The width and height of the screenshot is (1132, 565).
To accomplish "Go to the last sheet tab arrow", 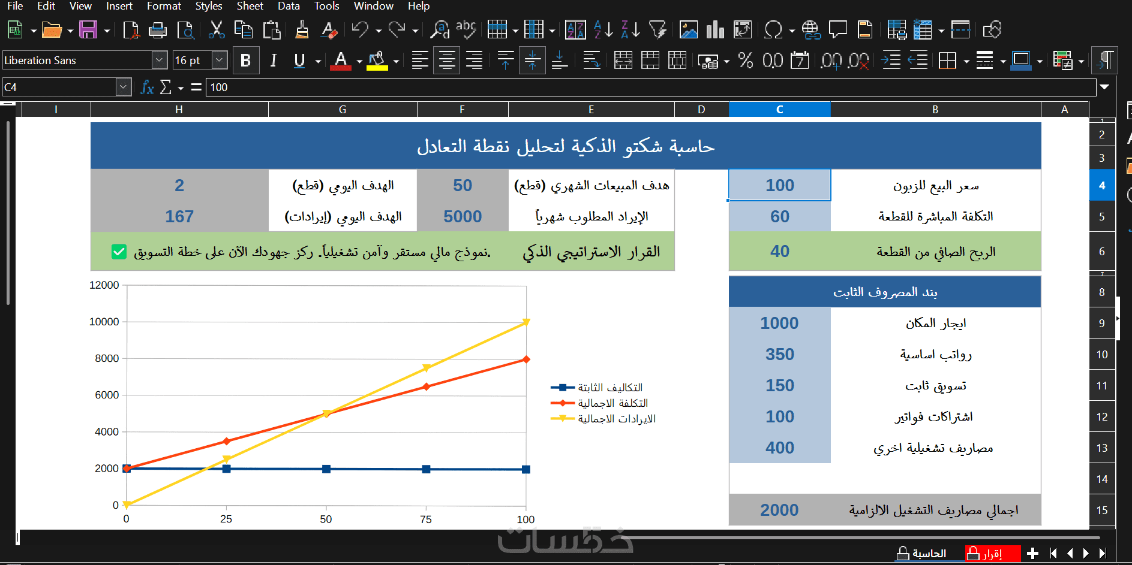I will click(x=1103, y=554).
